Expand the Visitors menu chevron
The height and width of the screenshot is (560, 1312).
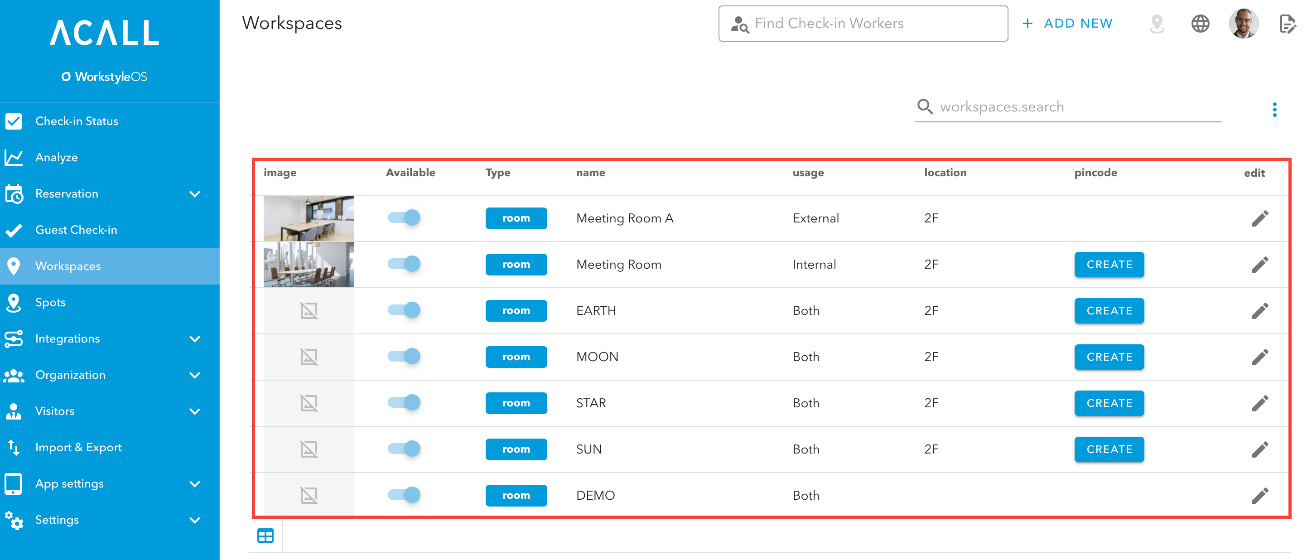point(194,412)
